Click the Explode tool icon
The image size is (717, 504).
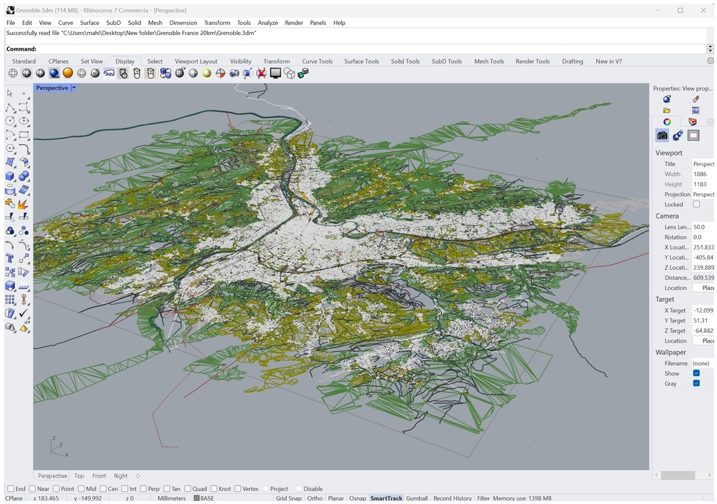pyautogui.click(x=24, y=203)
